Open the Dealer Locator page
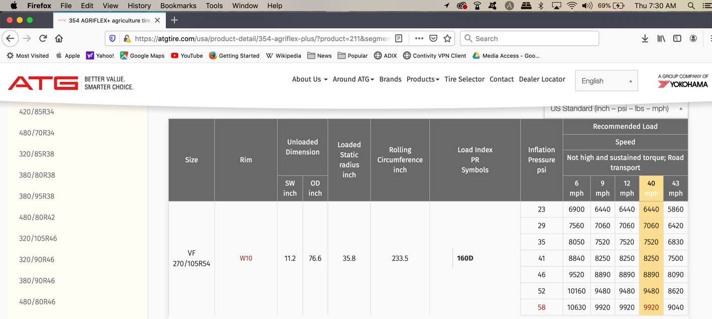 point(542,79)
